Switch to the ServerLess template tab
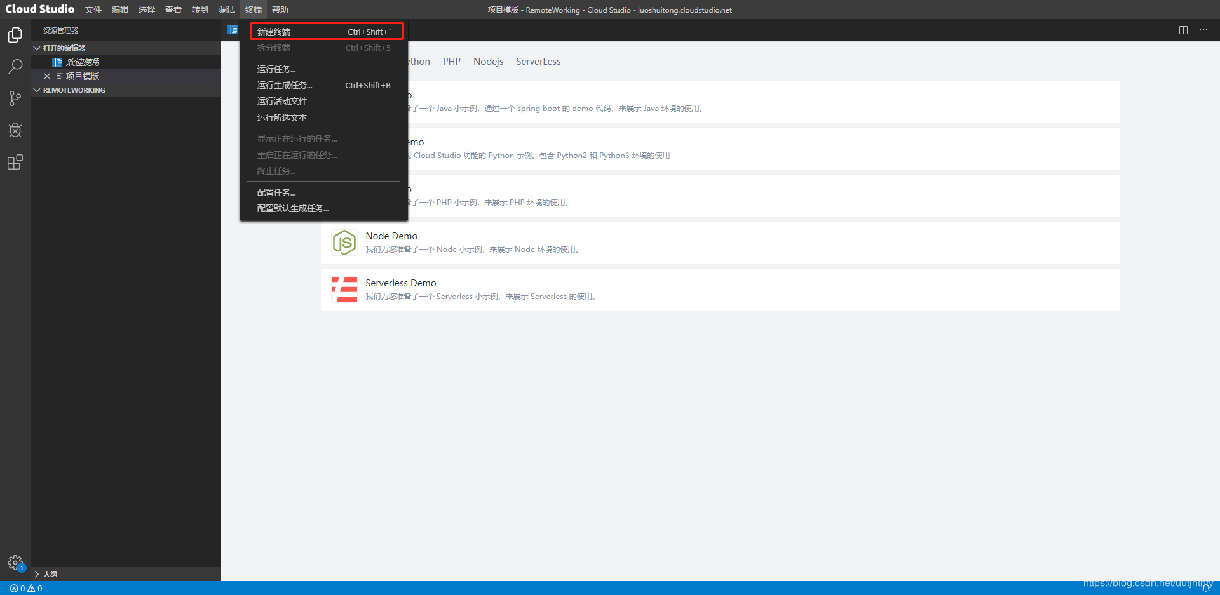The width and height of the screenshot is (1220, 595). 538,62
